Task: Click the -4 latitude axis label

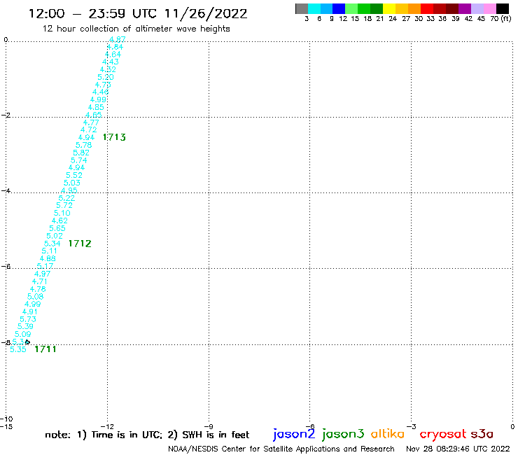Action: [6, 191]
